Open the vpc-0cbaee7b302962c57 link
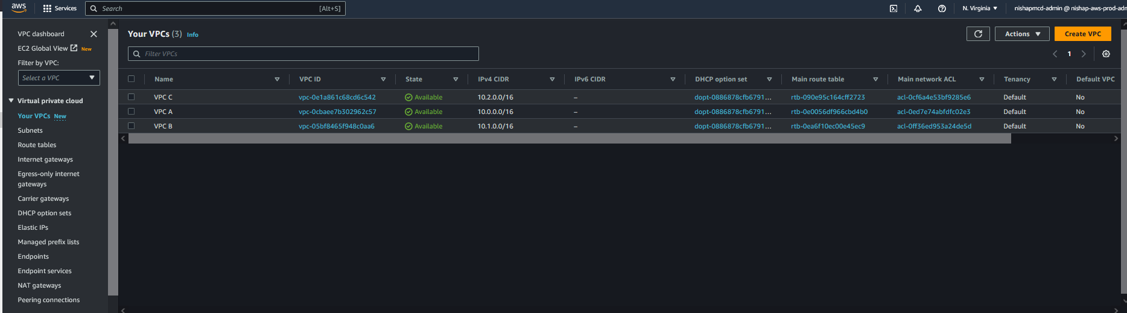The image size is (1127, 313). 337,112
